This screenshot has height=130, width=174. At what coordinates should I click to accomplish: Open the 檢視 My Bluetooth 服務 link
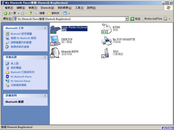click(23, 38)
